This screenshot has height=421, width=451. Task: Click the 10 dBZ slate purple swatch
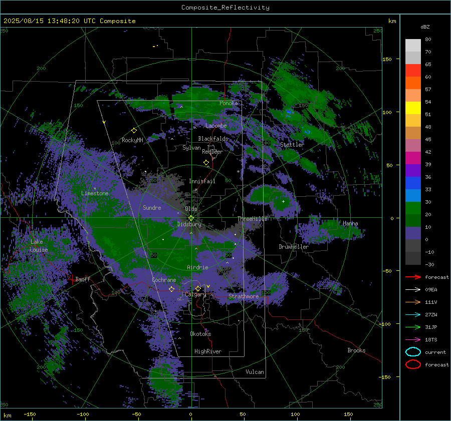pos(413,233)
